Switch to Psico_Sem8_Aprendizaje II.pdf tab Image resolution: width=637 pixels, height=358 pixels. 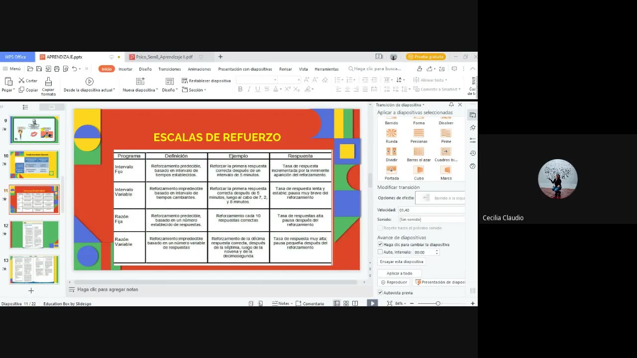(x=164, y=57)
